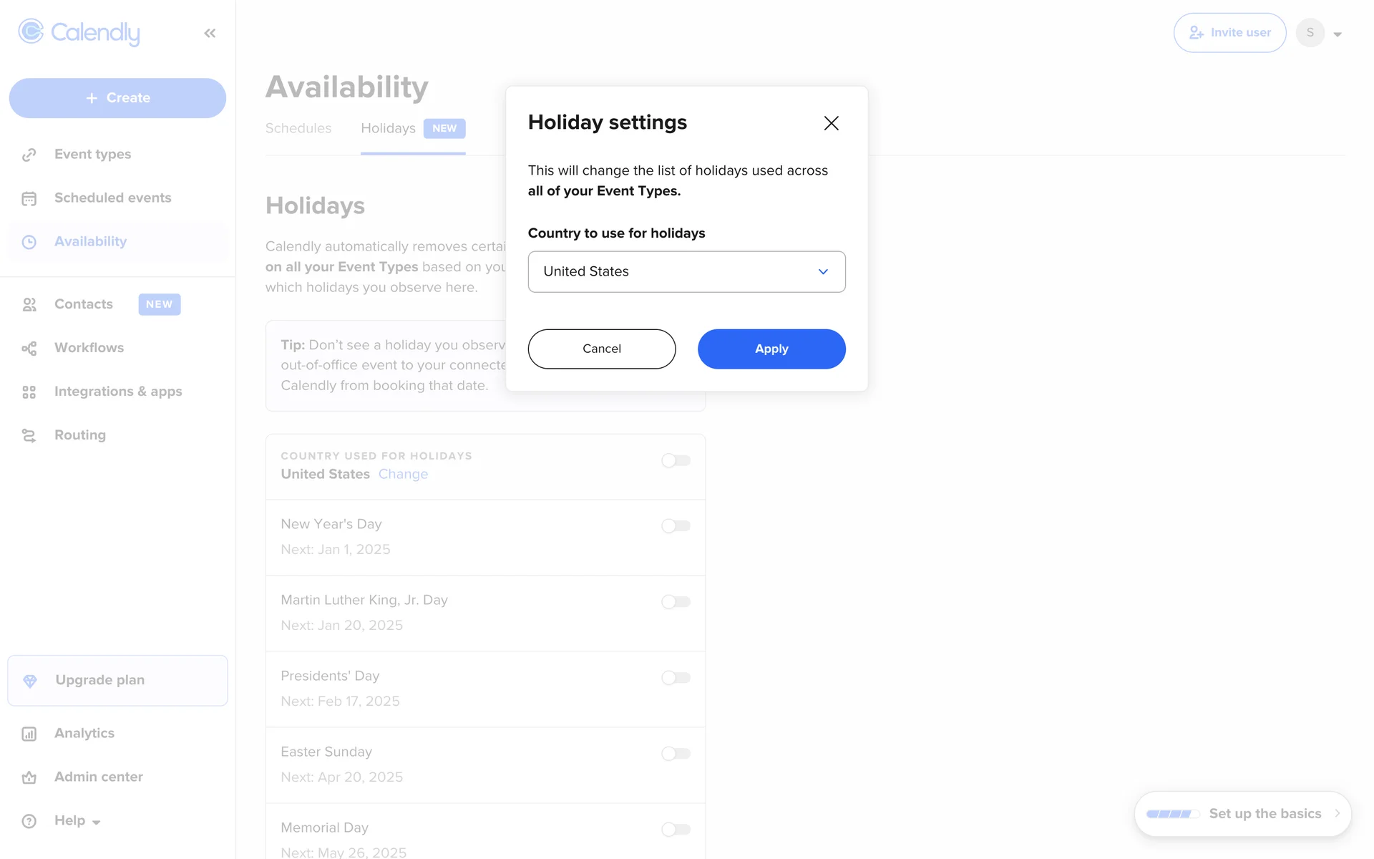Click the Admin center crown icon
Screen dimensions: 1374x859
(x=29, y=777)
